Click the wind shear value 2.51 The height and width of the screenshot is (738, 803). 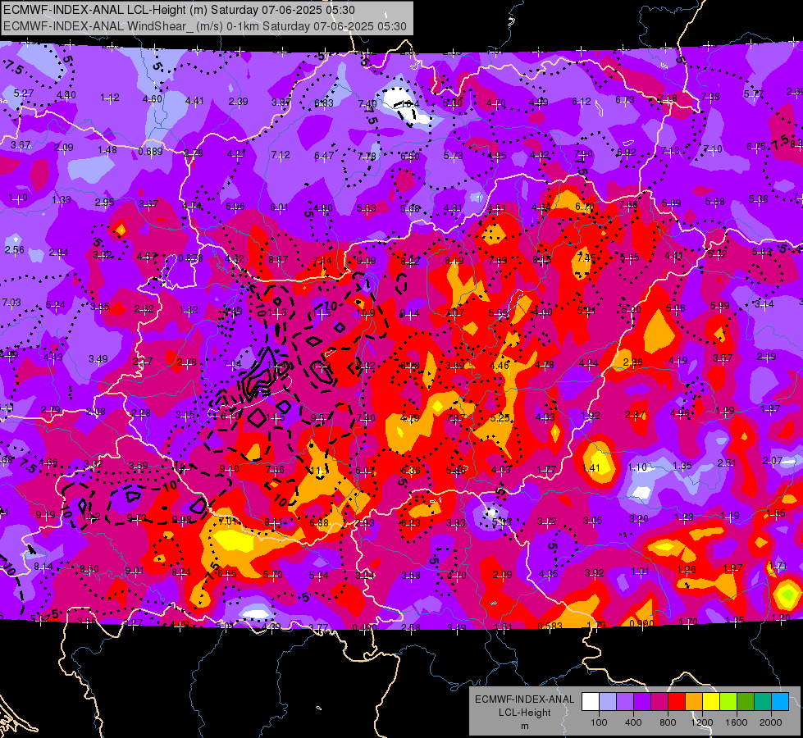tap(727, 463)
